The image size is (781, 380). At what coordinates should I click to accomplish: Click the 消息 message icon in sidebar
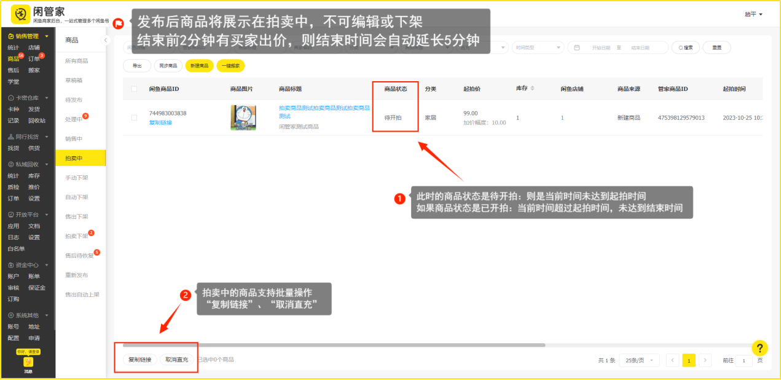pyautogui.click(x=28, y=363)
